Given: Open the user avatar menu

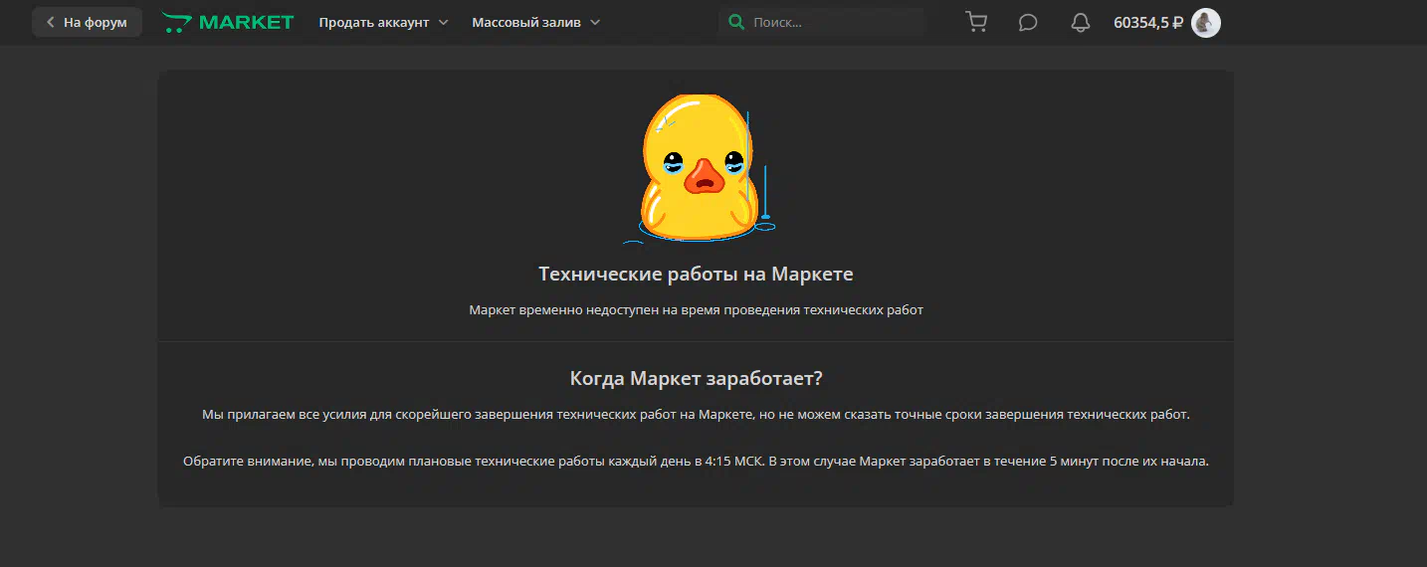Looking at the screenshot, I should [x=1206, y=22].
